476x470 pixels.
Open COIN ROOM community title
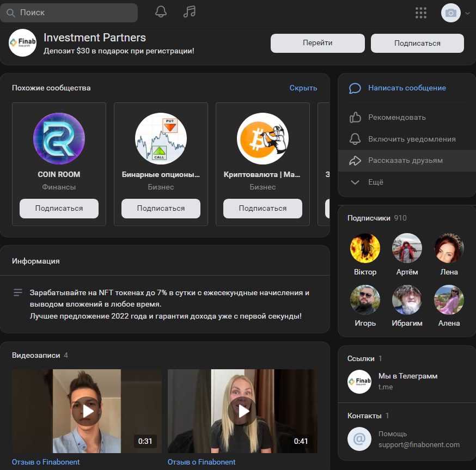[59, 174]
